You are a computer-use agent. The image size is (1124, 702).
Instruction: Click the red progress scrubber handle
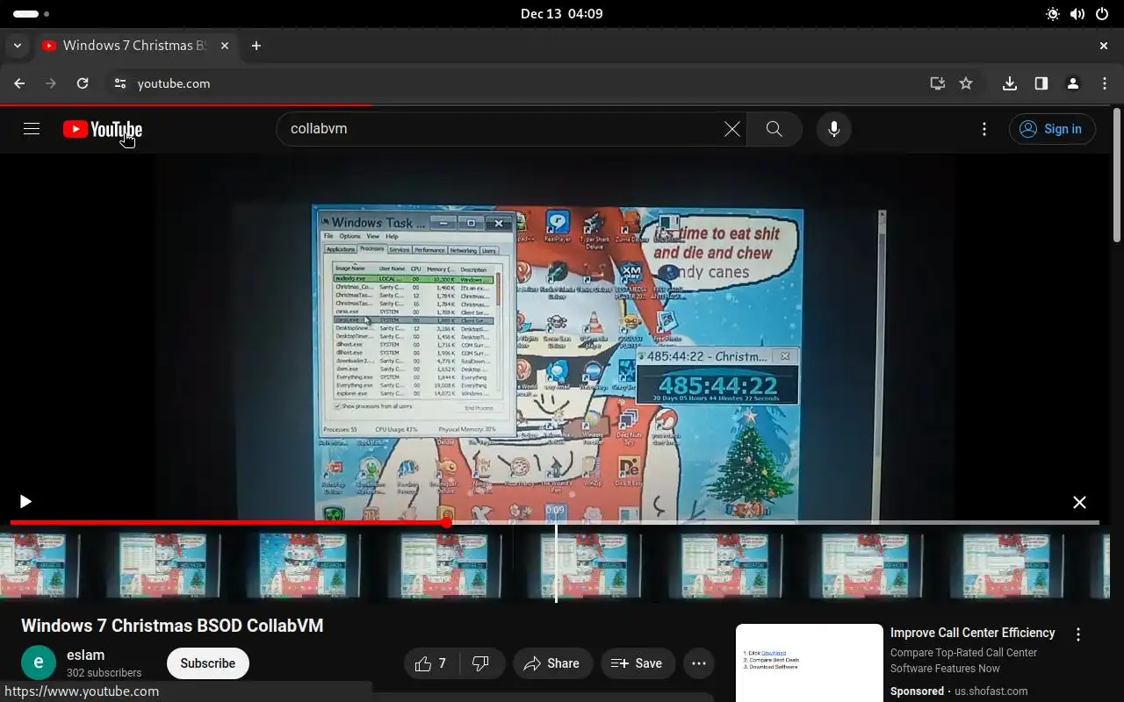click(x=446, y=523)
